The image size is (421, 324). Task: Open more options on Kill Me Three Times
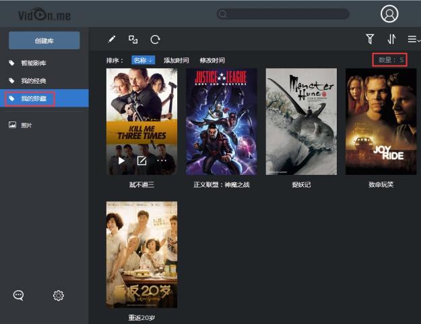[x=162, y=161]
